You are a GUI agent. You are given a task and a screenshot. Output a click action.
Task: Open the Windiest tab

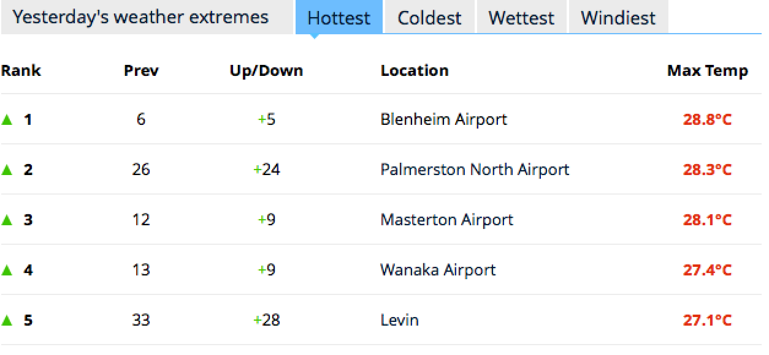(618, 17)
